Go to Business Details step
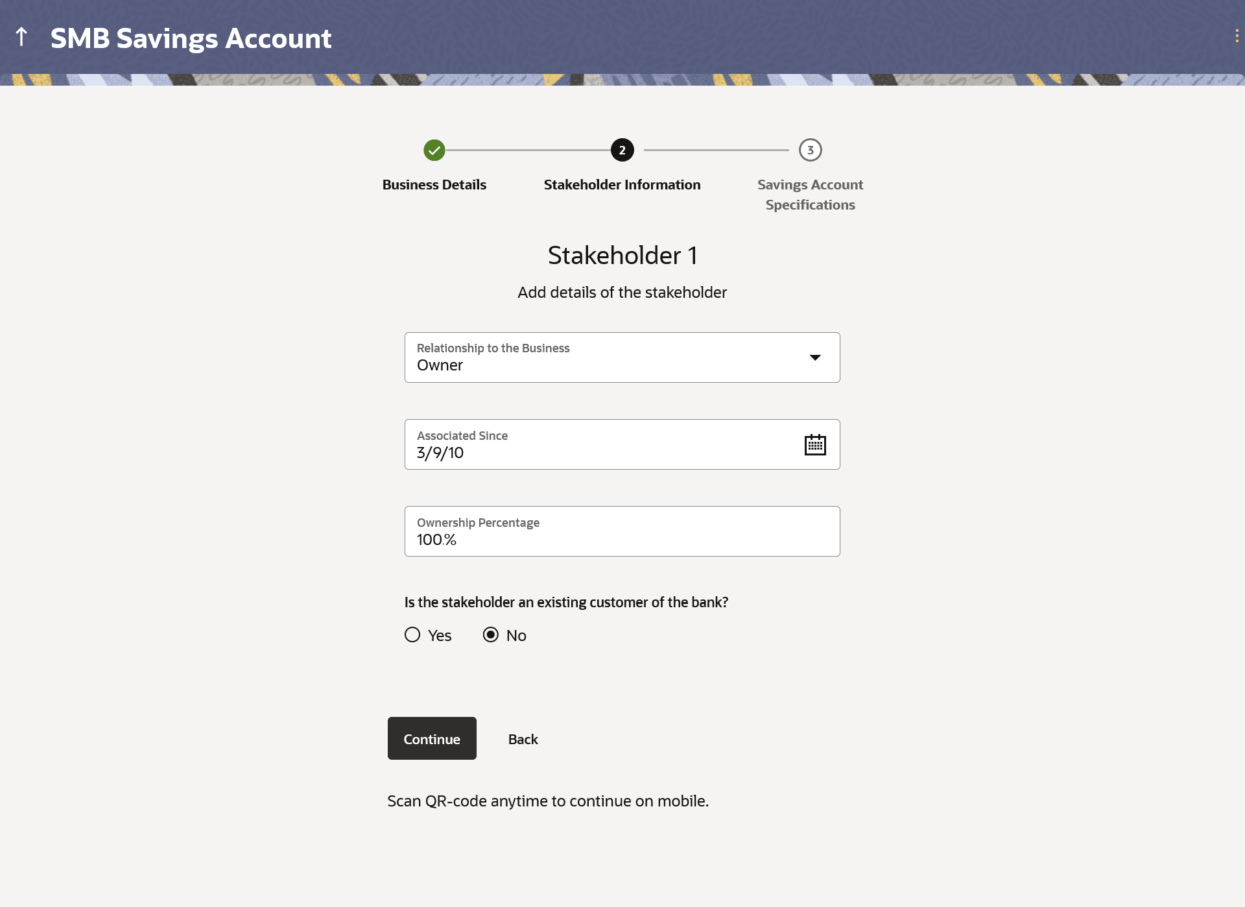This screenshot has height=907, width=1245. [434, 185]
